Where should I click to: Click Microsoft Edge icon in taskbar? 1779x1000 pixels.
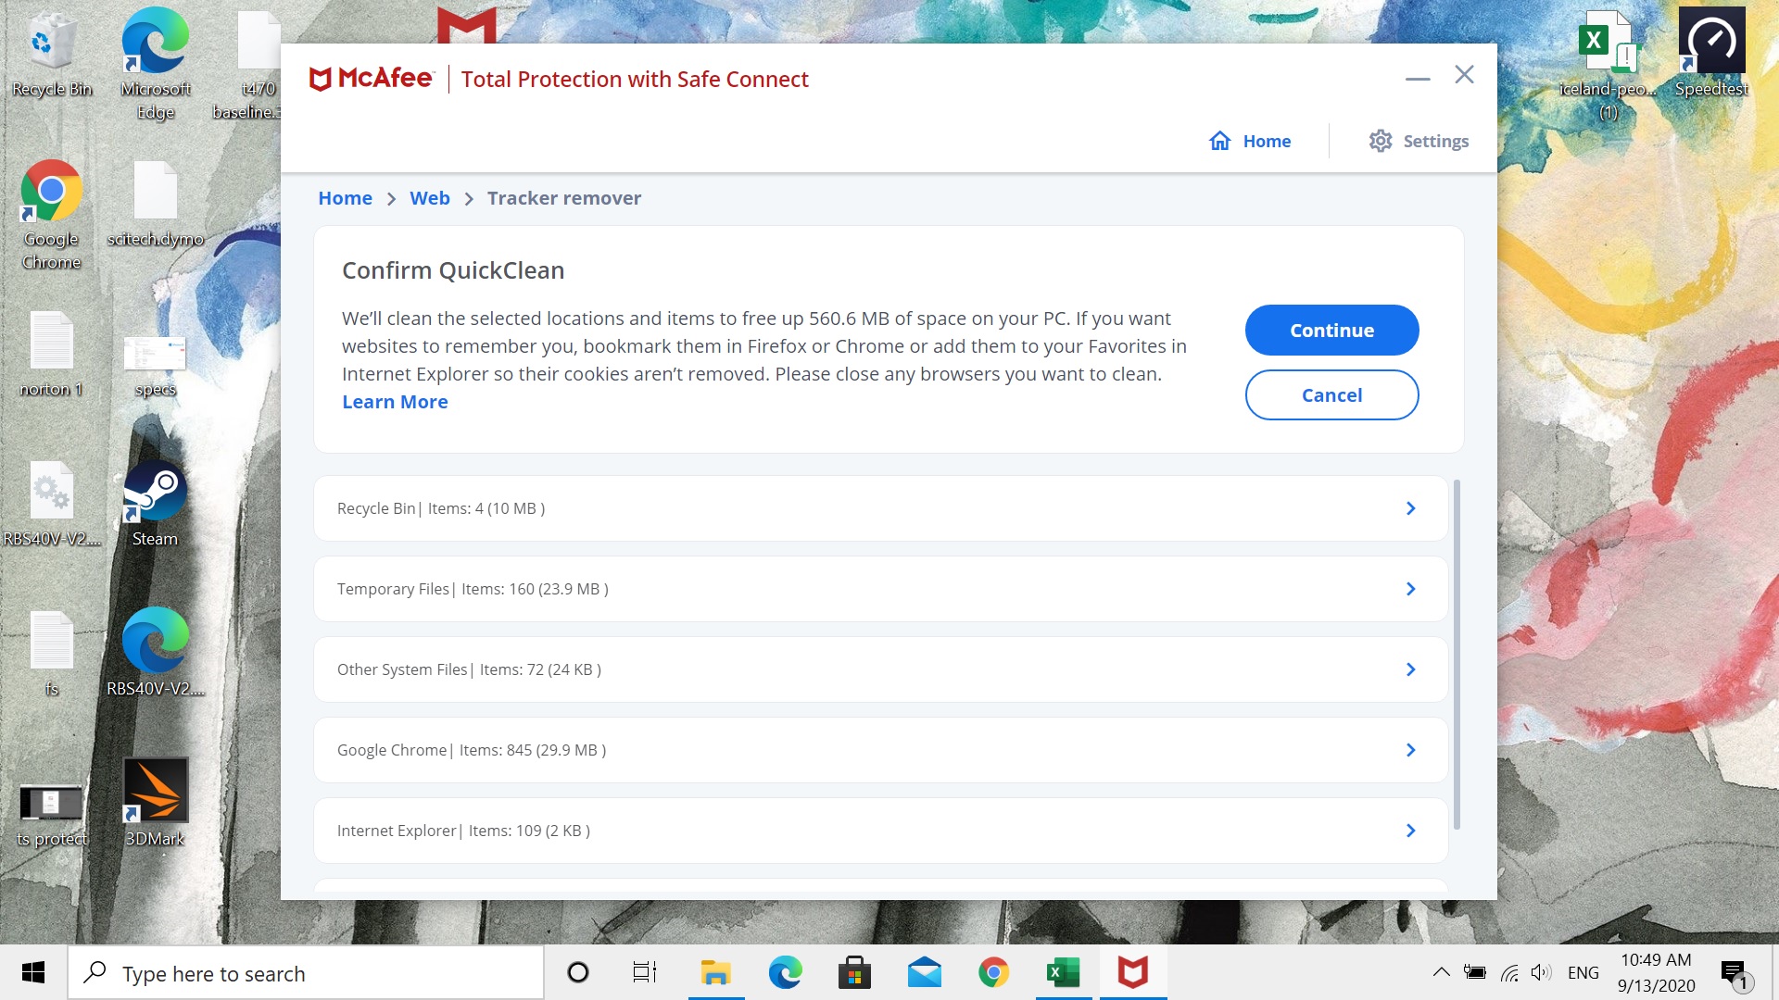[x=786, y=972]
